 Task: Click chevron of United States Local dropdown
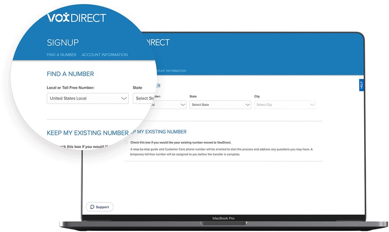124,98
